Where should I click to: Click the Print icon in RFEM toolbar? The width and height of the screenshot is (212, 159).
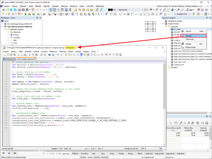[27, 10]
